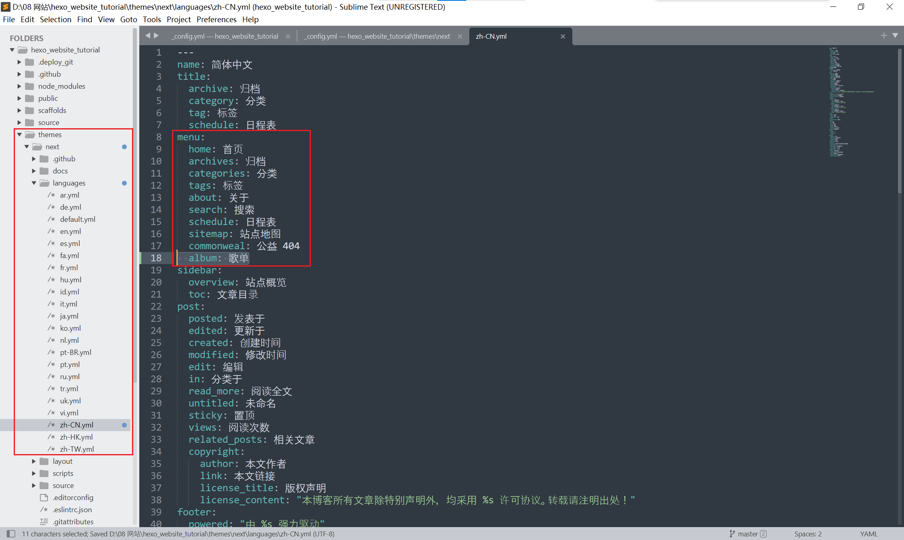Go to next tab with right arrow

click(x=156, y=35)
